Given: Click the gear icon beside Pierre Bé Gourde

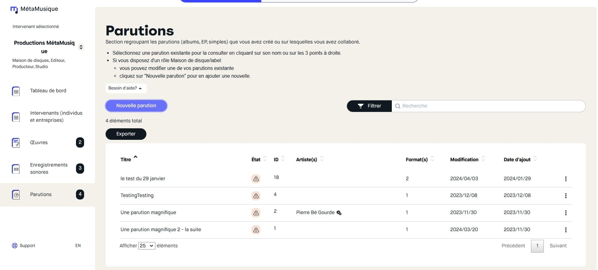Looking at the screenshot, I should click(339, 213).
